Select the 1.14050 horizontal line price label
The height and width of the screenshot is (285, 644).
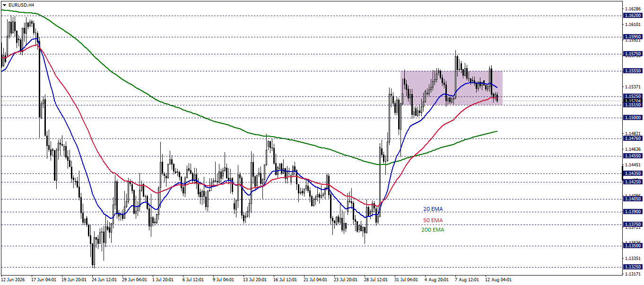coord(633,199)
